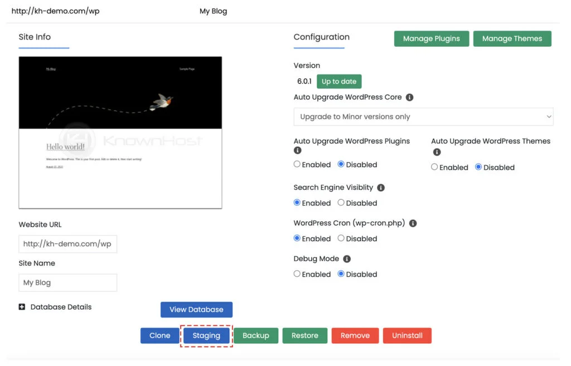571x366 pixels.
Task: Enable Auto Upgrade WordPress Themes
Action: coord(434,167)
